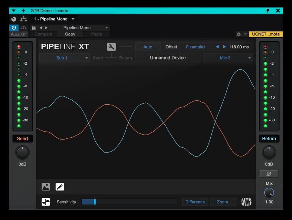Click the waveform scope display

click(x=146, y=122)
